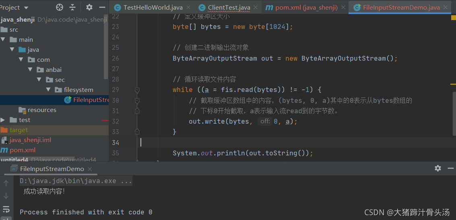Click line number 35 in gutter
456x220 pixels.
116,153
